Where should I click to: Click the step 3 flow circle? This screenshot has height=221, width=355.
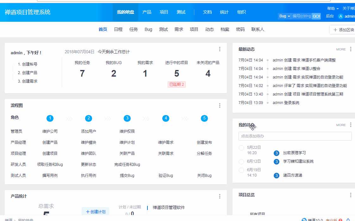127,118
